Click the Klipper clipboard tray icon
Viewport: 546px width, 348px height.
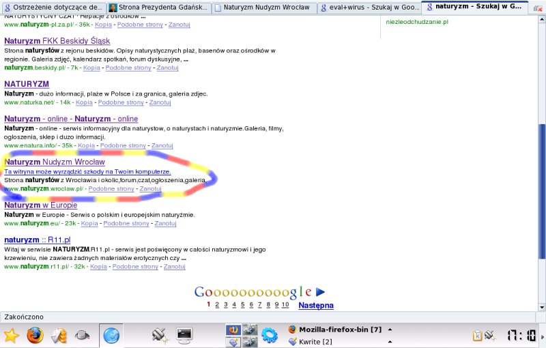point(478,335)
